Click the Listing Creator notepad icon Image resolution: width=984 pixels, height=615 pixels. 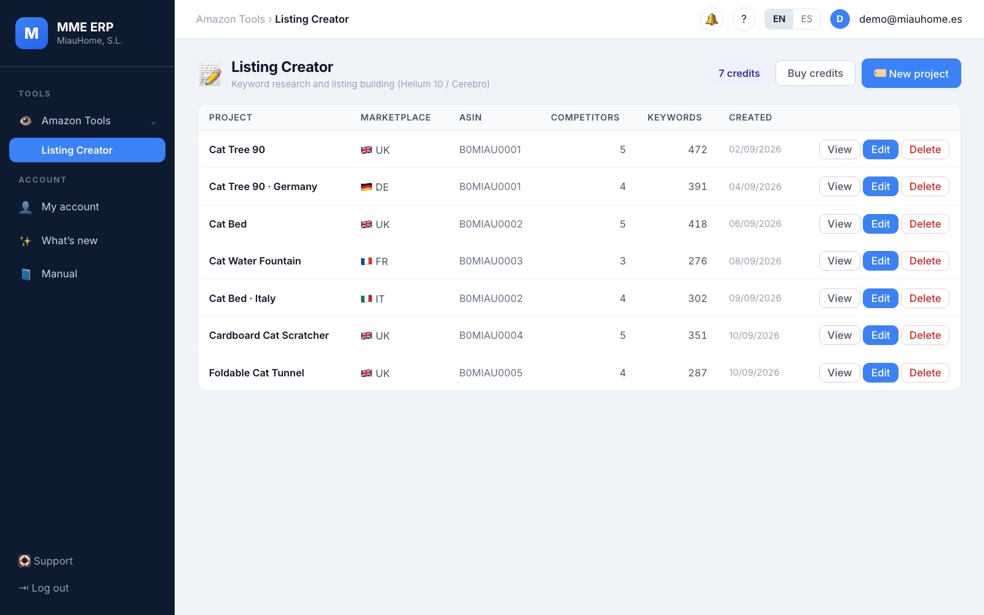[x=210, y=74]
